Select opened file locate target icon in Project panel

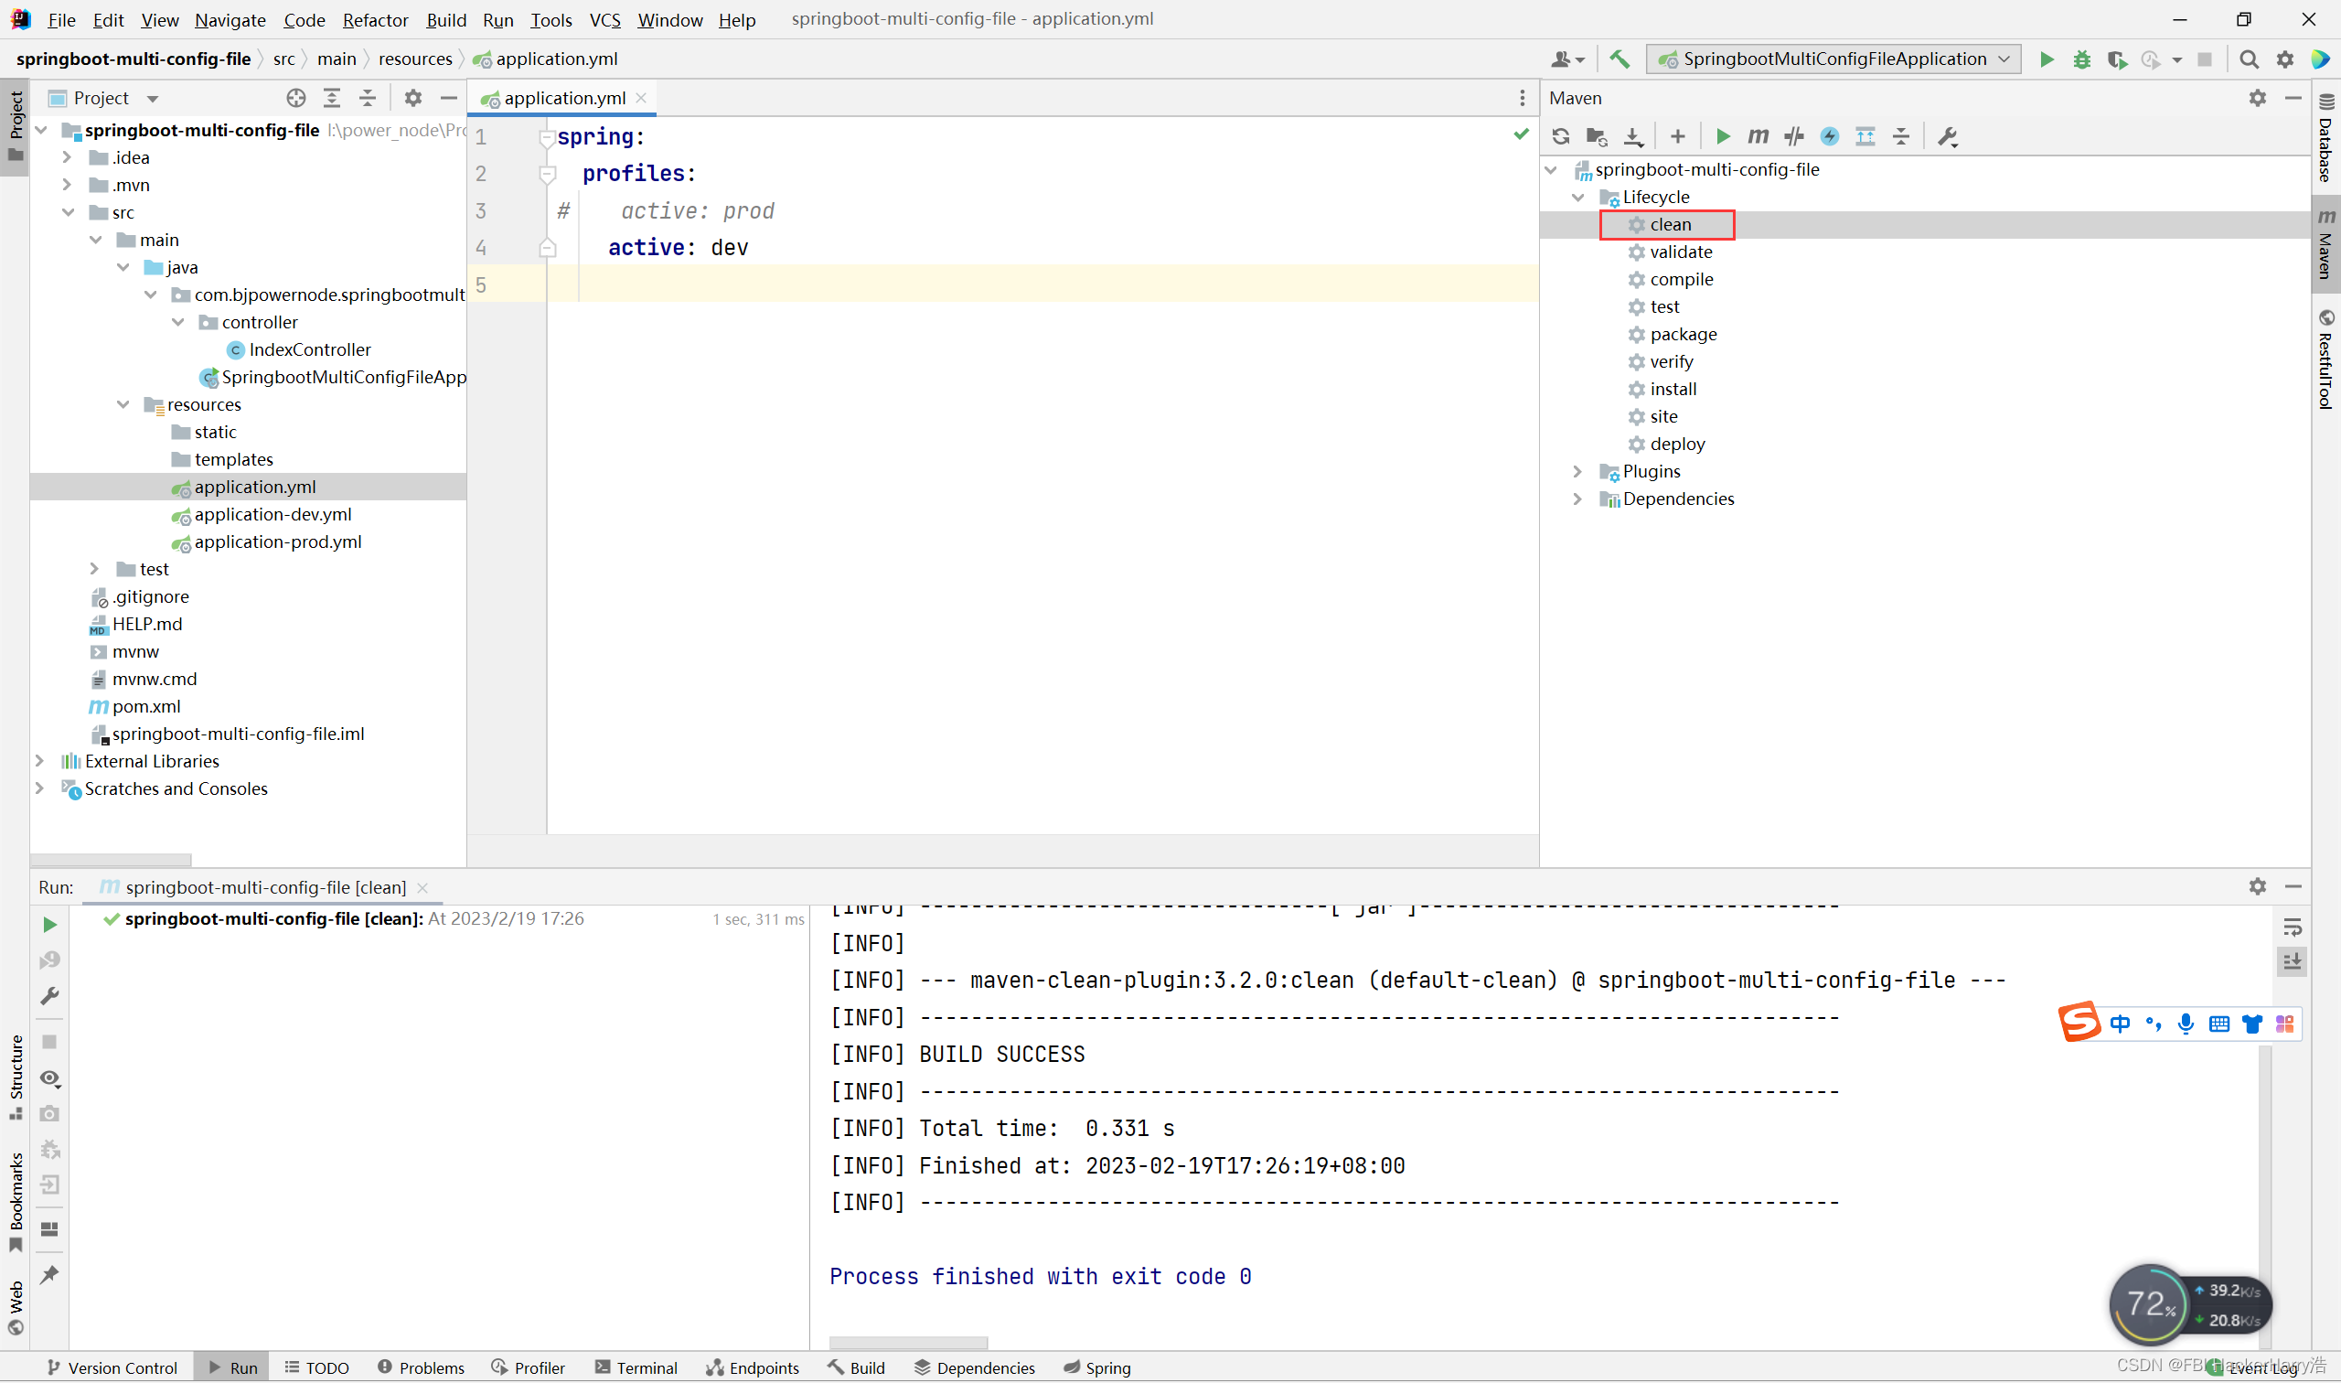click(296, 98)
